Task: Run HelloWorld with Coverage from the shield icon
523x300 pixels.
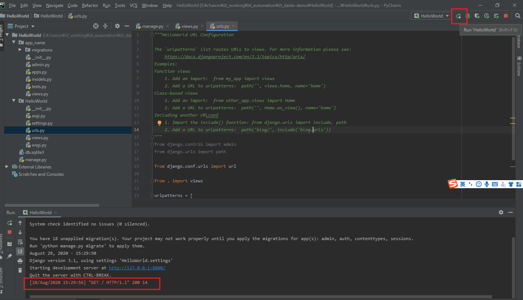Action: coord(477,16)
